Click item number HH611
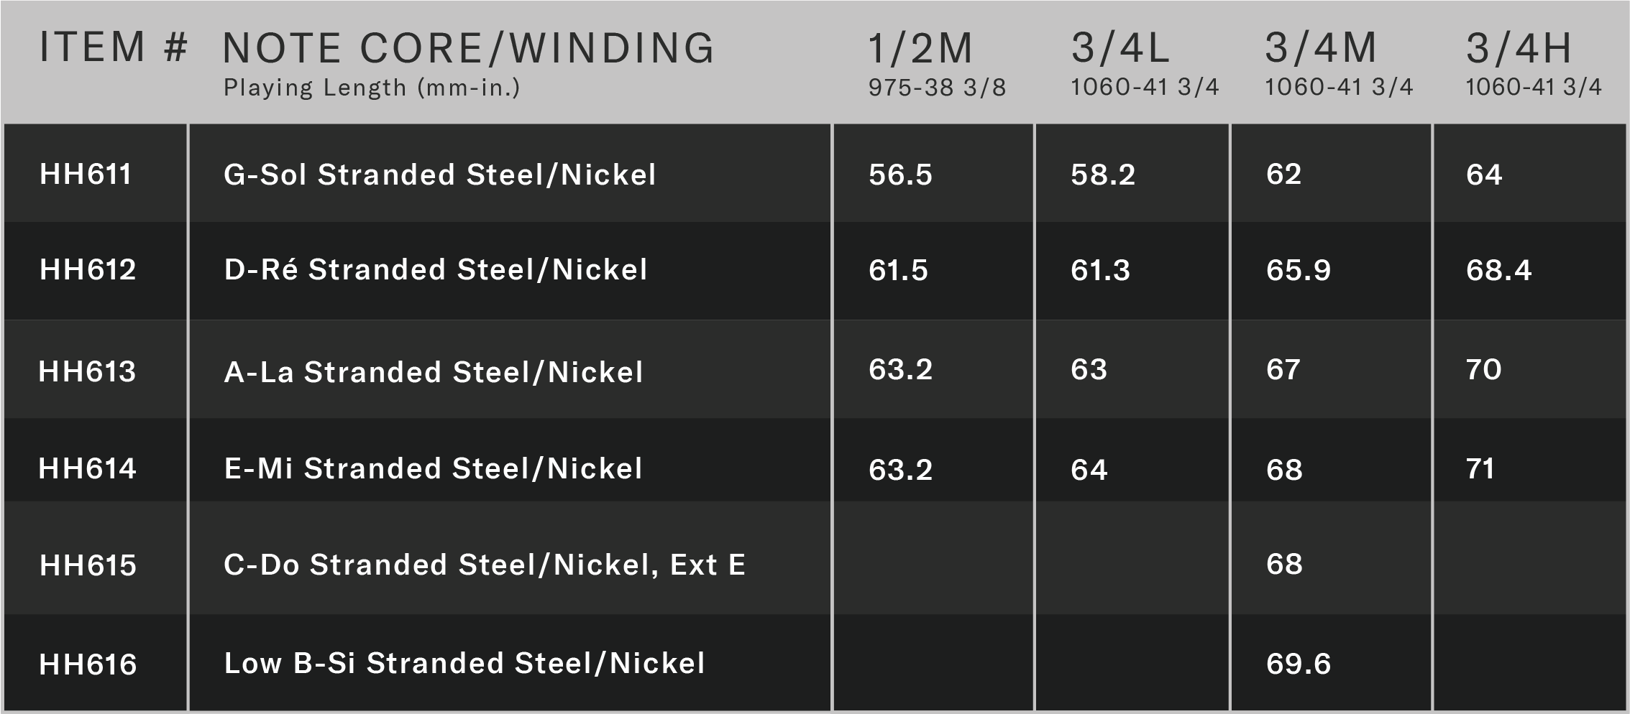 tap(86, 175)
